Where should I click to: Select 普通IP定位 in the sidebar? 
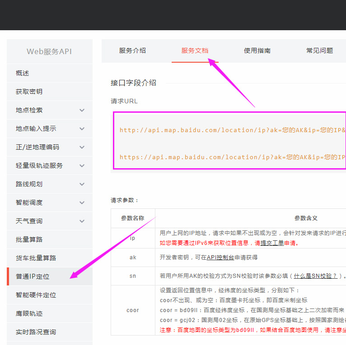pyautogui.click(x=50, y=277)
